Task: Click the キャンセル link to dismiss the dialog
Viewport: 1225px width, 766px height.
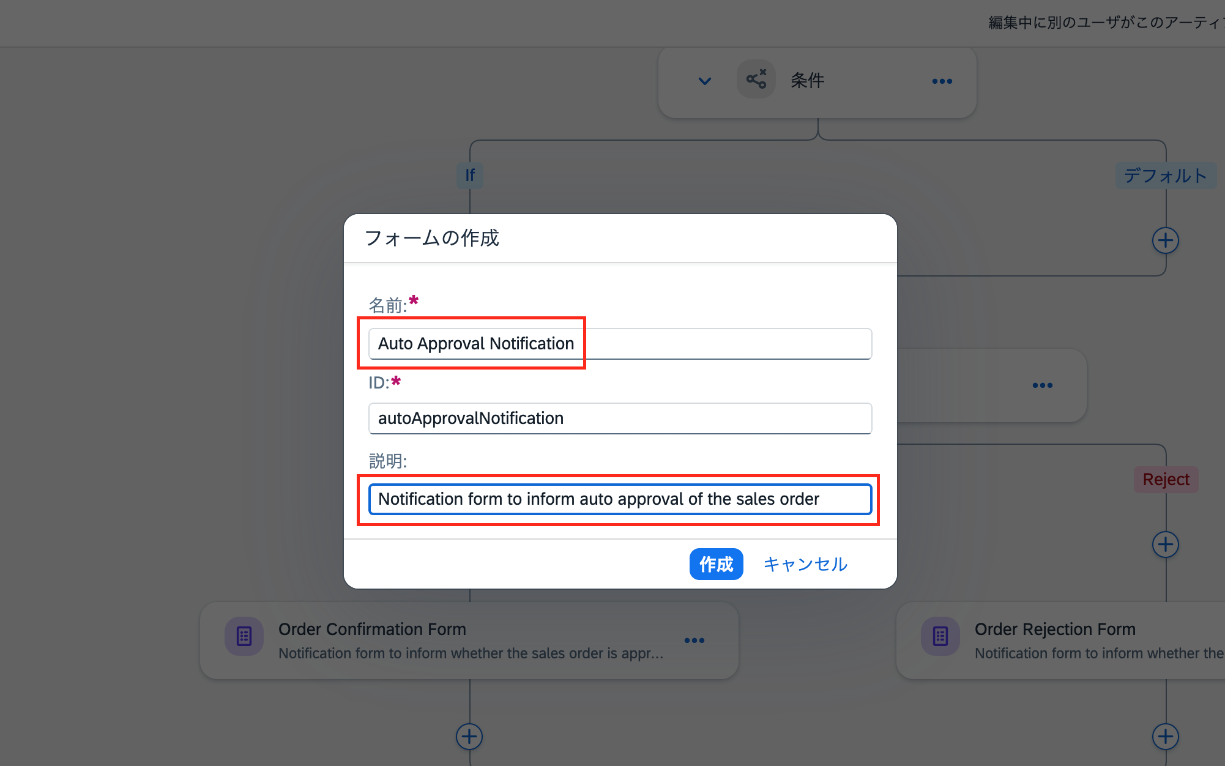Action: [x=805, y=563]
